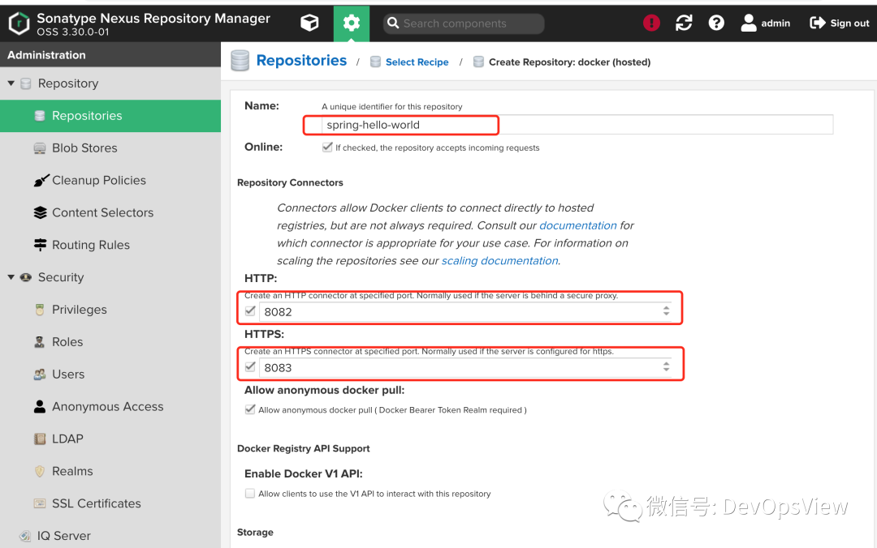The width and height of the screenshot is (877, 548).
Task: Click the HTTPS port field 8083
Action: (x=465, y=367)
